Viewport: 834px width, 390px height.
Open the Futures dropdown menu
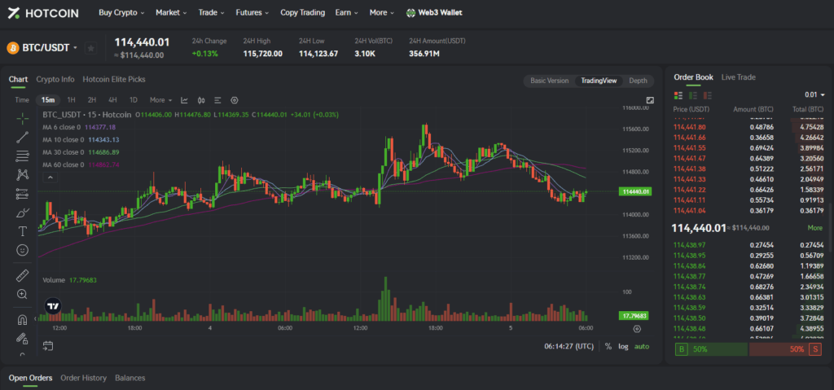pyautogui.click(x=252, y=13)
